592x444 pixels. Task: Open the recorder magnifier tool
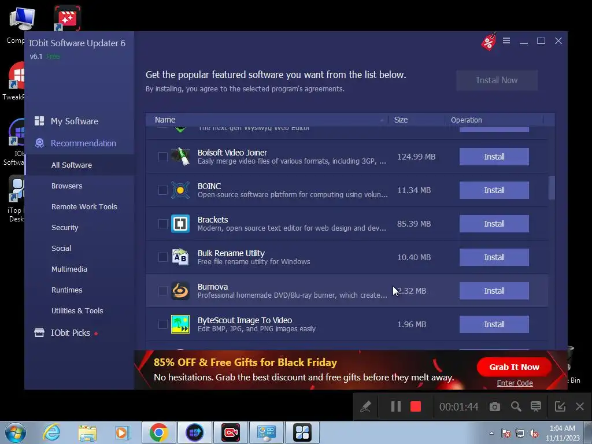point(516,406)
